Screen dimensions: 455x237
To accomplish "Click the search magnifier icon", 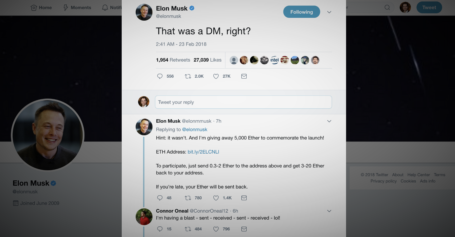I will [387, 8].
